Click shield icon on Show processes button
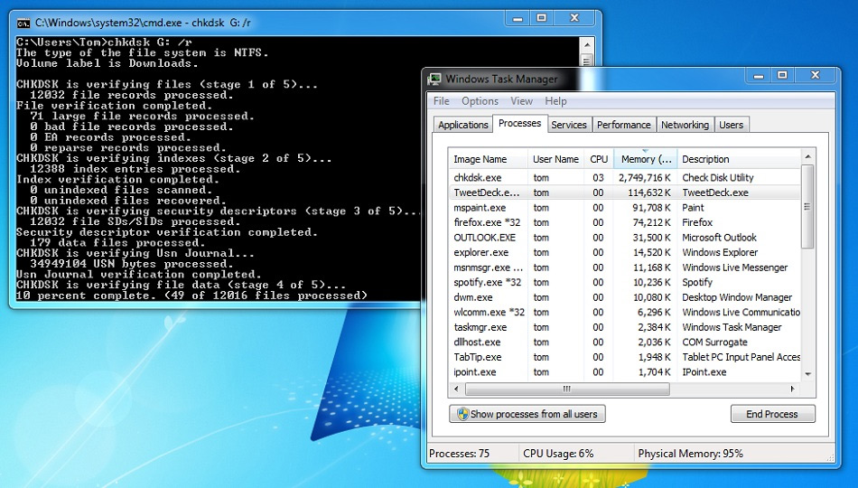Screen dimensions: 858x488 pos(463,414)
